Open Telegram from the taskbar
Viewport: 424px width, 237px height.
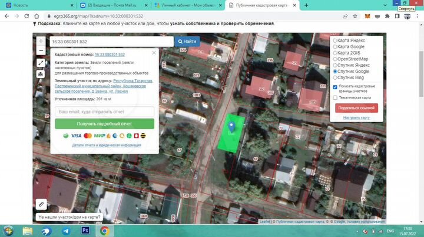65,231
